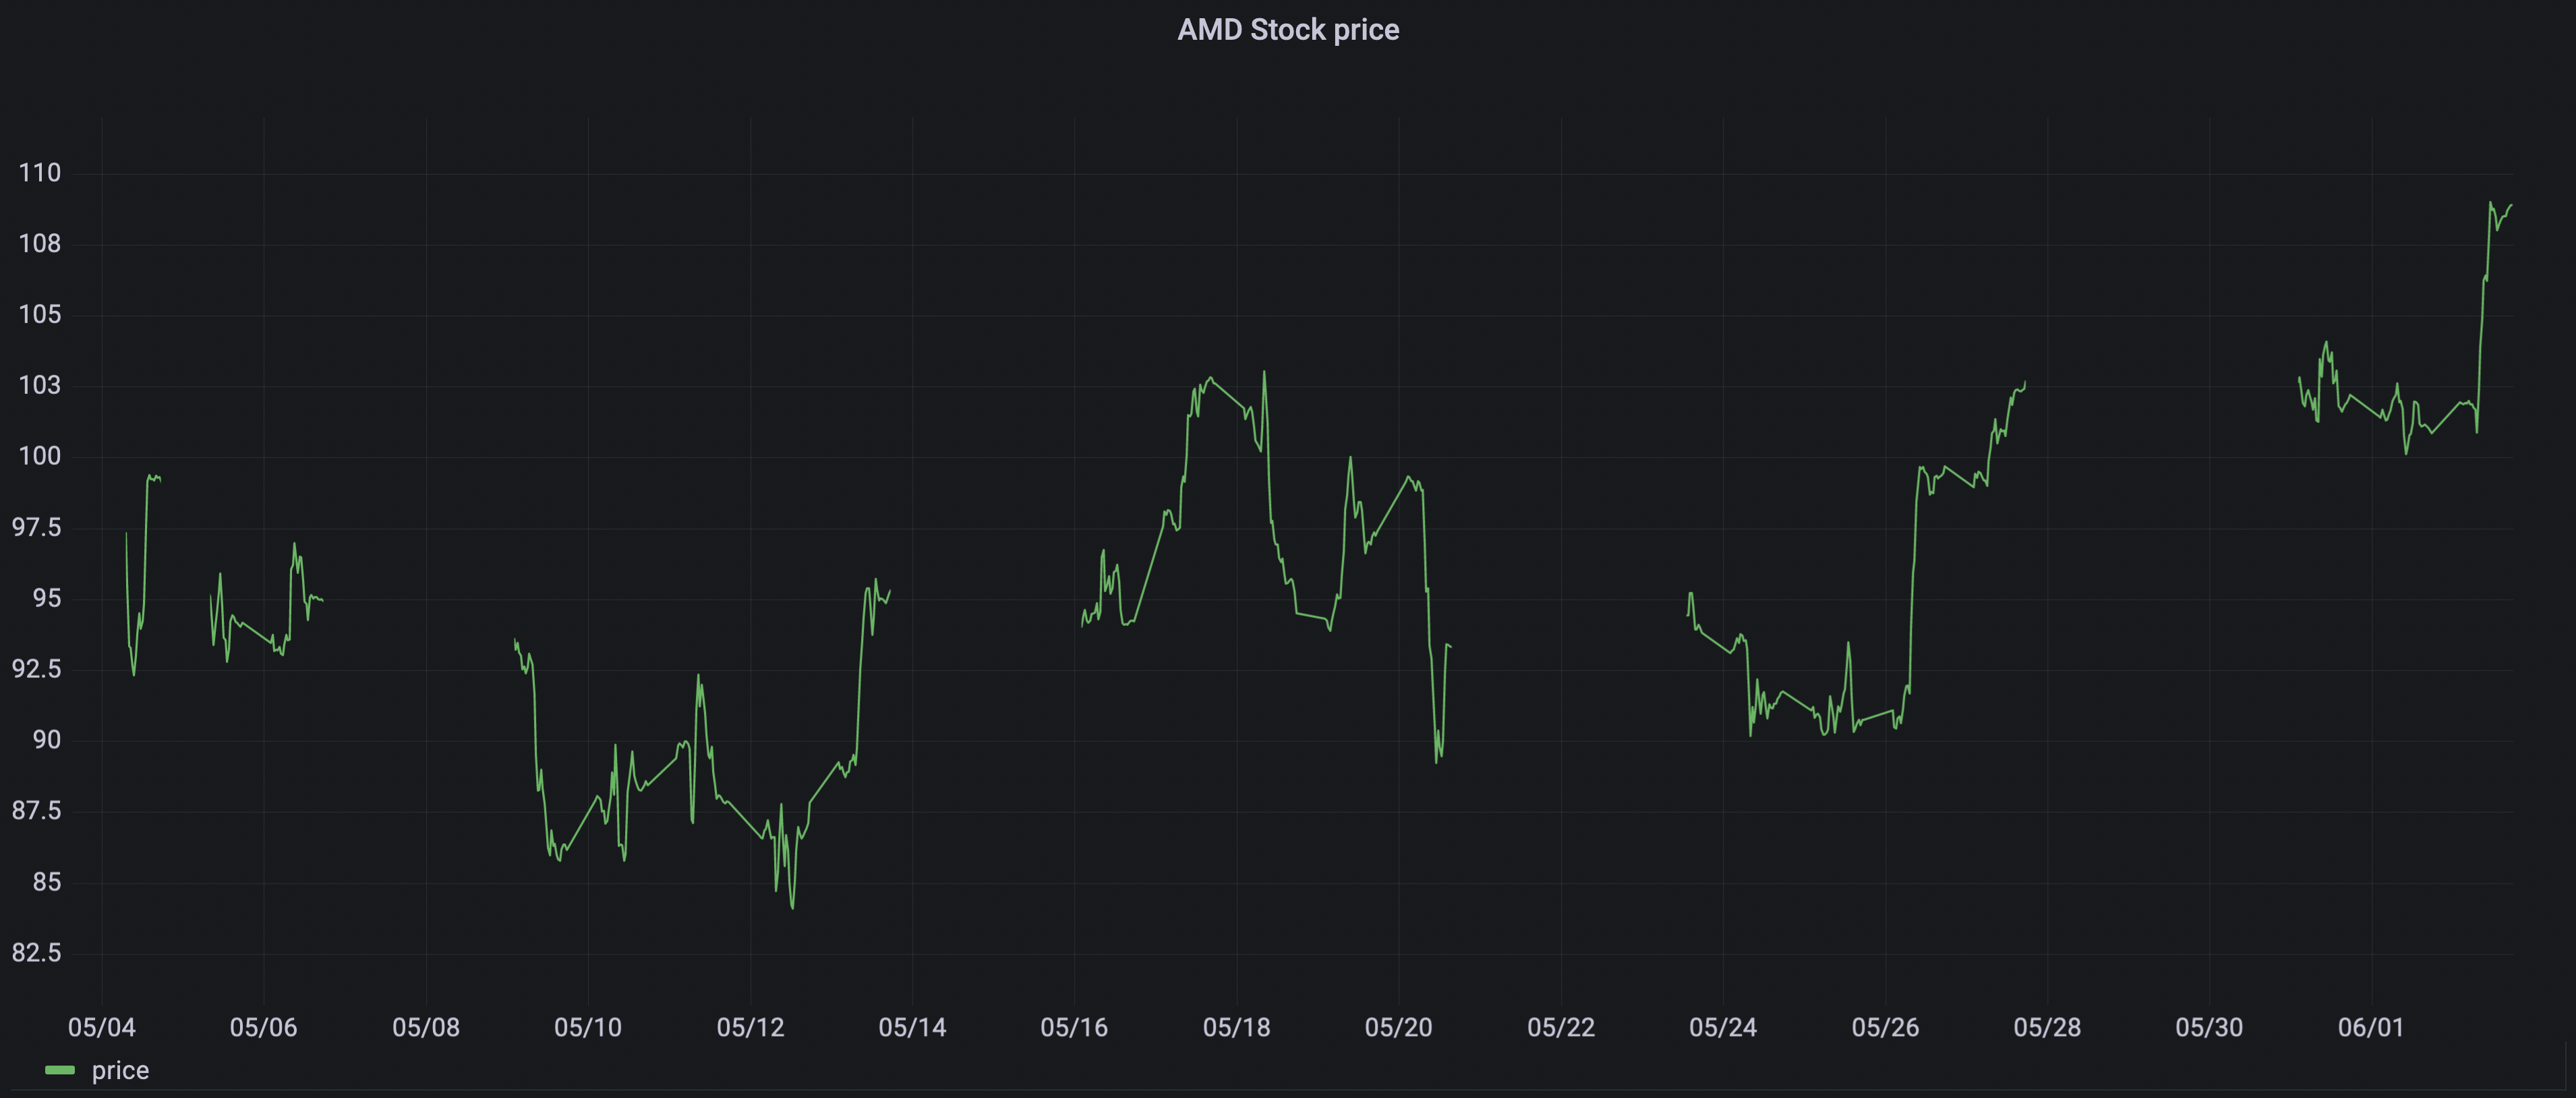Screen dimensions: 2576x1098
Task: Click the 05/26 date label on the time axis
Action: (1885, 1027)
